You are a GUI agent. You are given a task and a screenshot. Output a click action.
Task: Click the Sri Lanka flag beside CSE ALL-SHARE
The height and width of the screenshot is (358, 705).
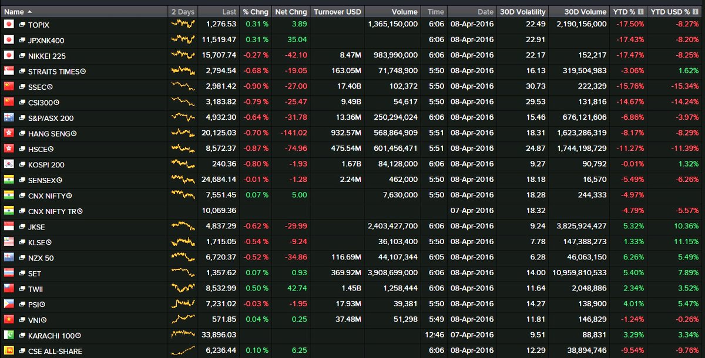tap(8, 351)
